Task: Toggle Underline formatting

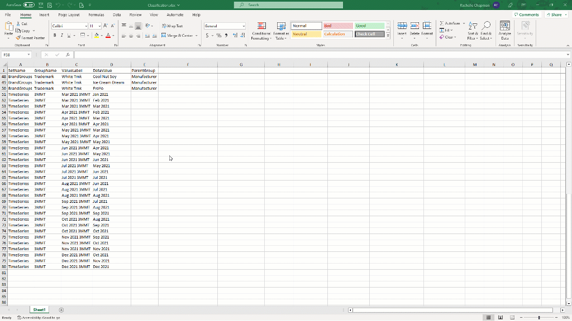Action: [x=69, y=36]
